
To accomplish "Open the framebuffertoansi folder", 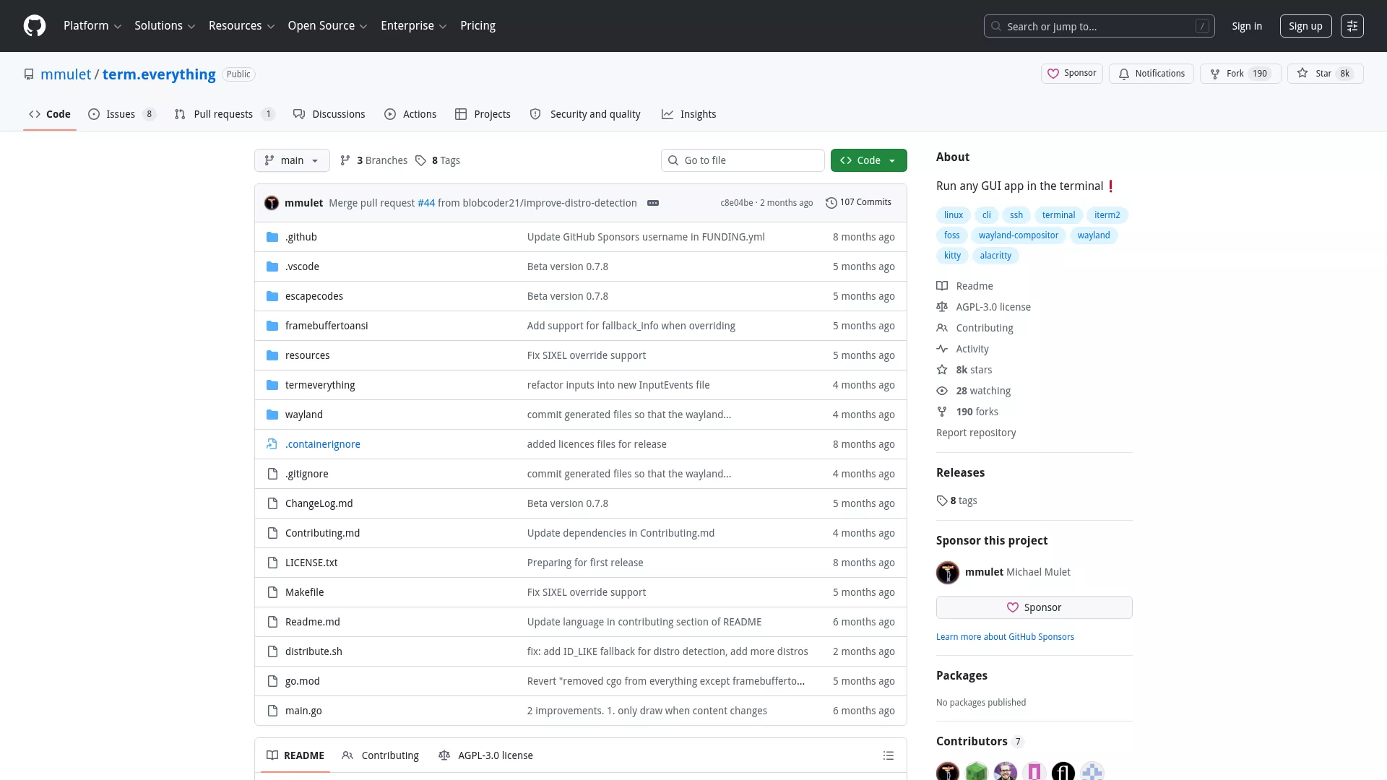I will tap(327, 326).
